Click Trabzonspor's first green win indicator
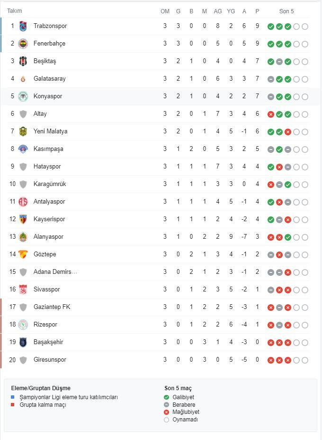The image size is (322, 440). 270,27
